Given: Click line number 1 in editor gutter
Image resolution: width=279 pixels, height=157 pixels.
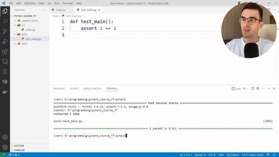Looking at the screenshot, I should (x=63, y=21).
